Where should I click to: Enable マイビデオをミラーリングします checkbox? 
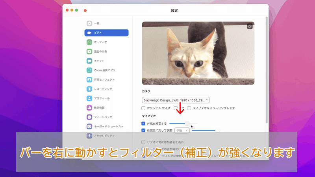(189, 108)
